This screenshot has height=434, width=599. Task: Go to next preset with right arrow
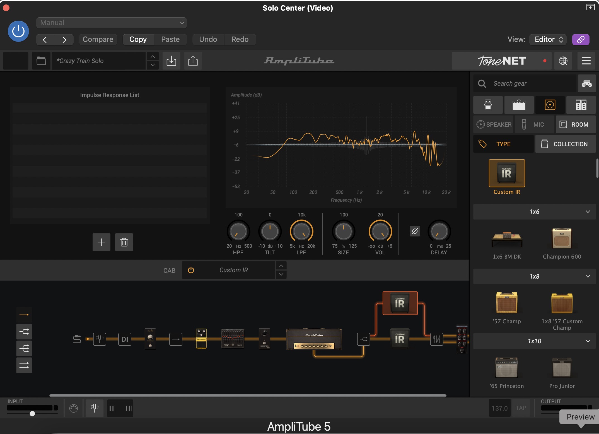(64, 39)
